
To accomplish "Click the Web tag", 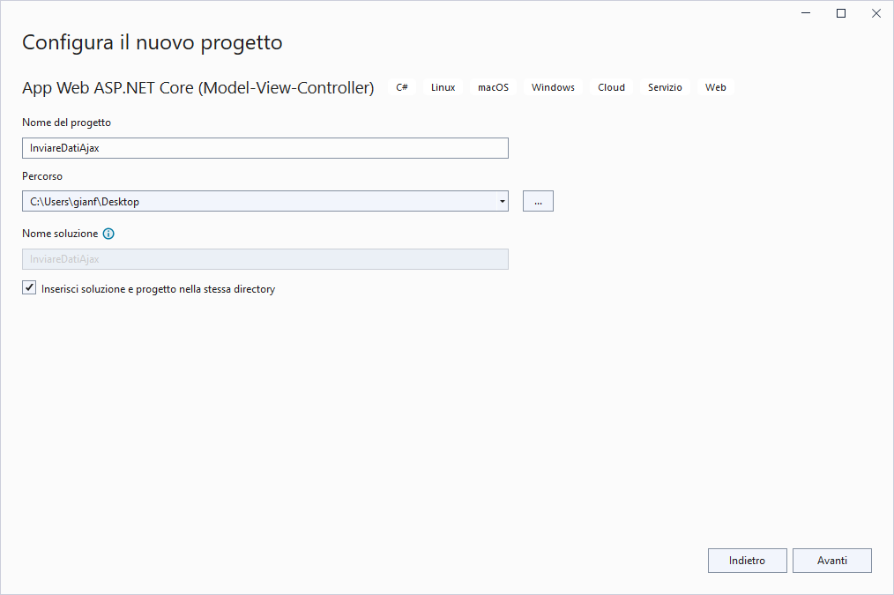I will point(716,87).
